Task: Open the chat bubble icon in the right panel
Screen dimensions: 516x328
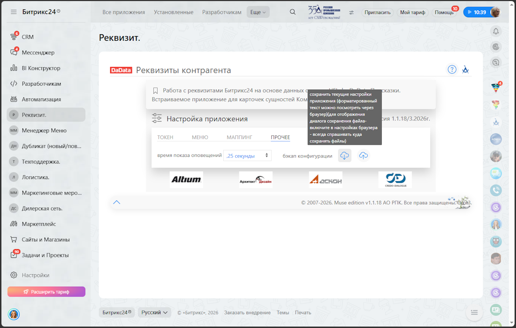Action: 496,173
